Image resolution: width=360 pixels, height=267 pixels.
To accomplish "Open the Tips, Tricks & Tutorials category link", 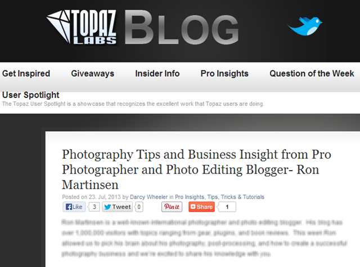I will tap(236, 197).
